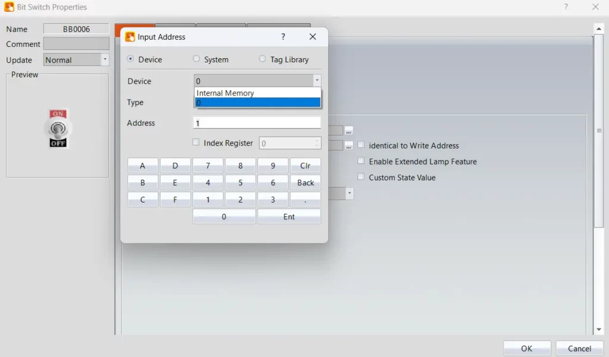Tick the Custom State Value checkbox
The height and width of the screenshot is (357, 609).
(x=361, y=177)
